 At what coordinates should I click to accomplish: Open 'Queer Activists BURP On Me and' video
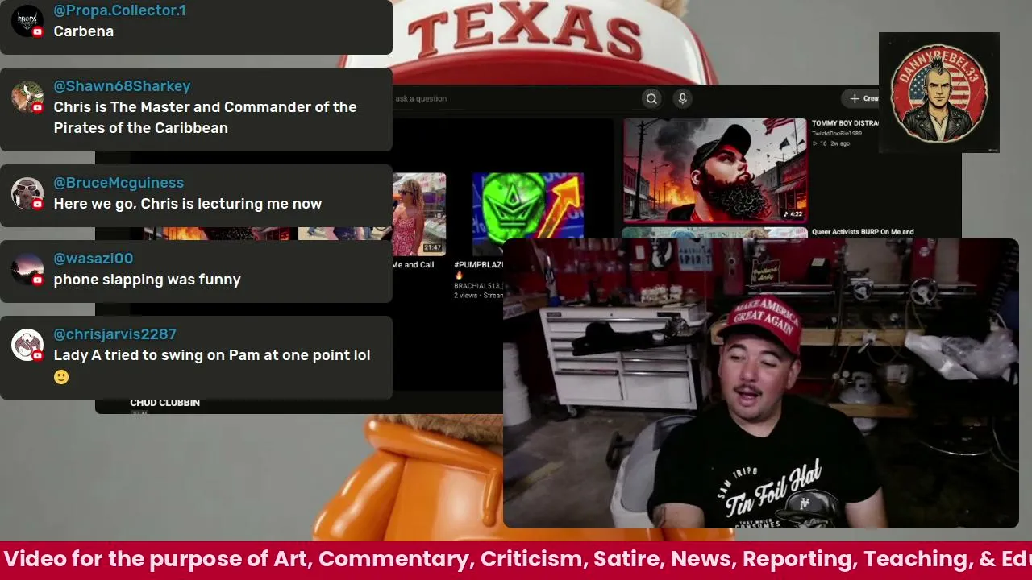tap(863, 232)
